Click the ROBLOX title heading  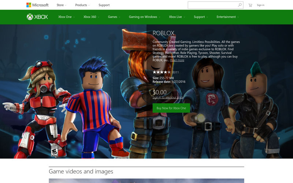(163, 33)
